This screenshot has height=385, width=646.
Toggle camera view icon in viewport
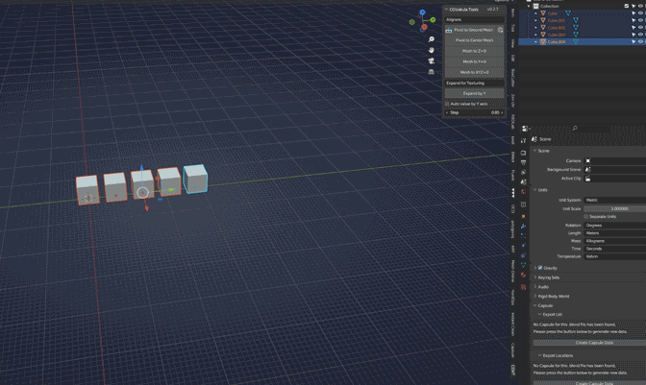point(432,60)
